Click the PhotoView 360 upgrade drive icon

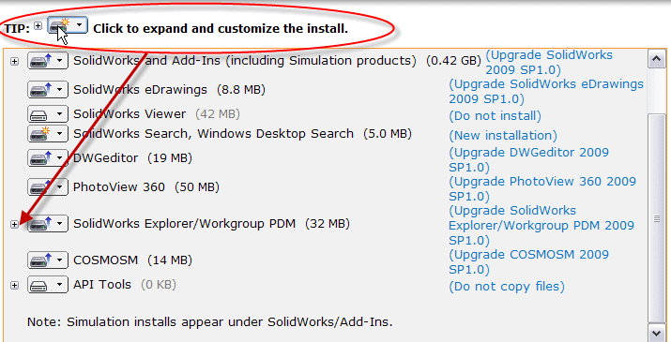[42, 187]
